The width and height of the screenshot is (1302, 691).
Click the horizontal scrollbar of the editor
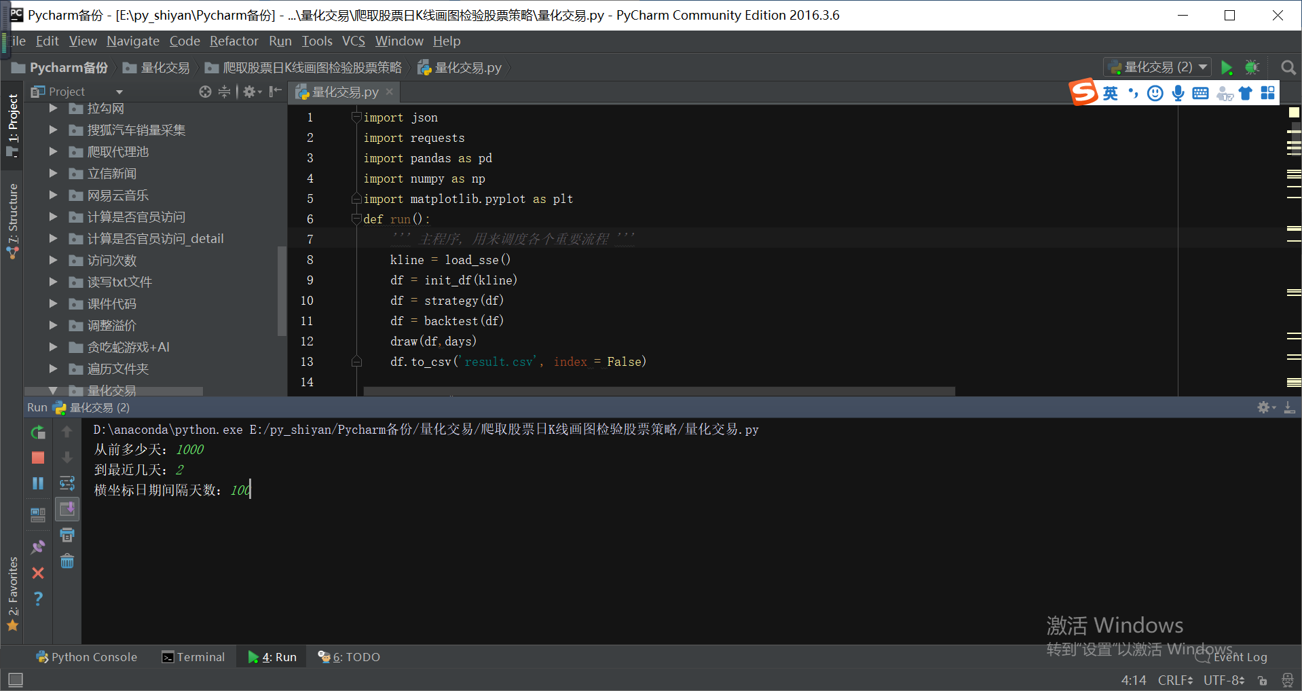click(x=659, y=391)
